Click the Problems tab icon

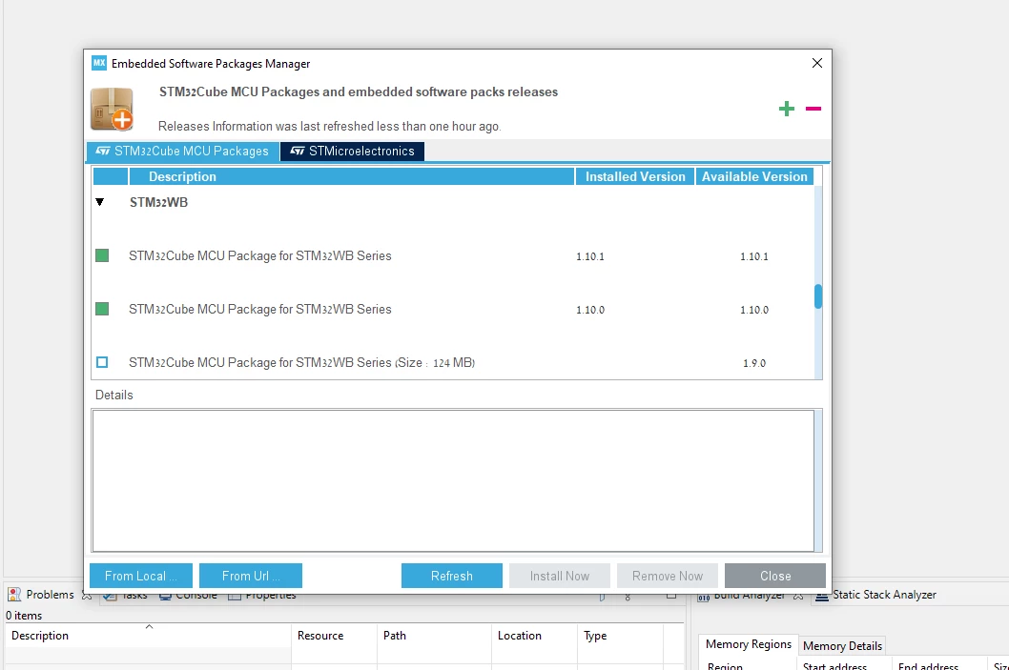pyautogui.click(x=14, y=594)
